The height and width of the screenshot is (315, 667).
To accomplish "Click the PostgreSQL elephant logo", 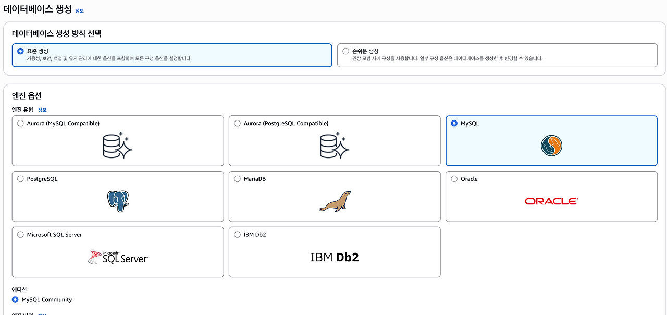I will [x=118, y=201].
